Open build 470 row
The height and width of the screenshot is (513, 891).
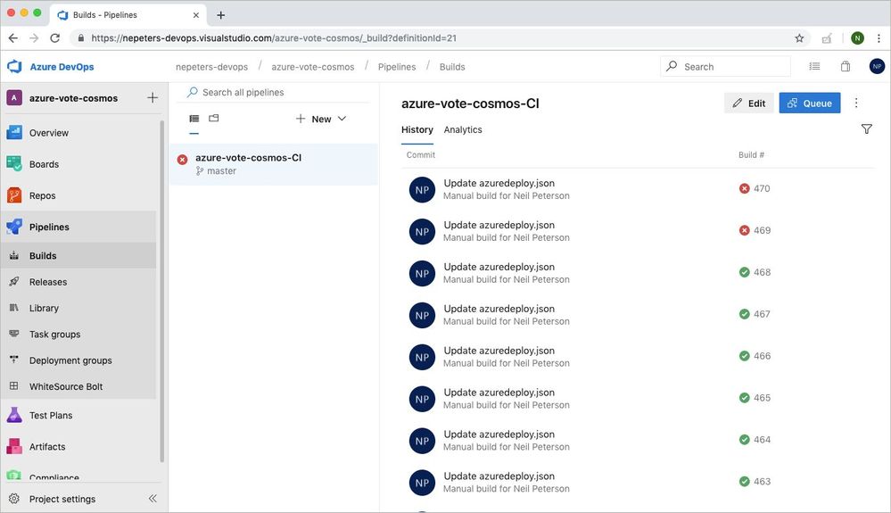click(638, 189)
